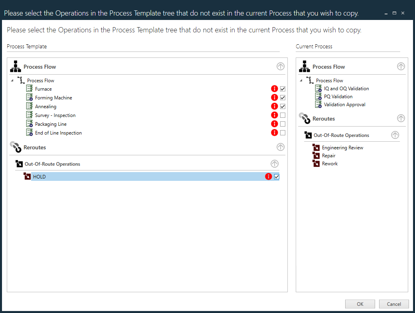Select Rework in the Current Process panel
The height and width of the screenshot is (313, 415).
pos(330,163)
